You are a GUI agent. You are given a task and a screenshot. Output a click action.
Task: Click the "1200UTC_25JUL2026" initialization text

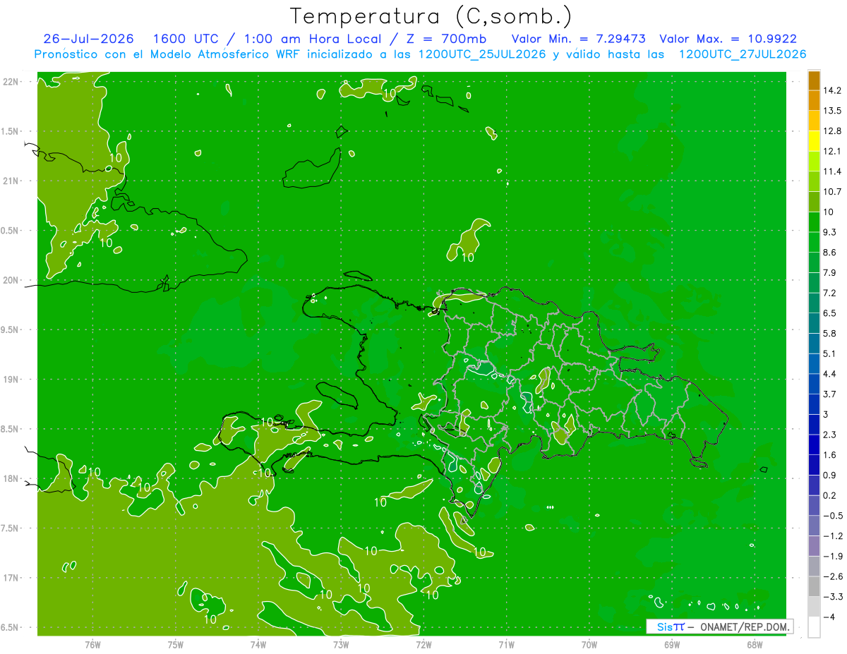[482, 54]
